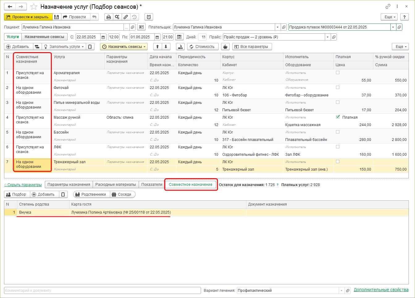This screenshot has width=415, height=298.
Task: Uncheck Платная checkbox for Массаж ручной
Action: pos(338,117)
